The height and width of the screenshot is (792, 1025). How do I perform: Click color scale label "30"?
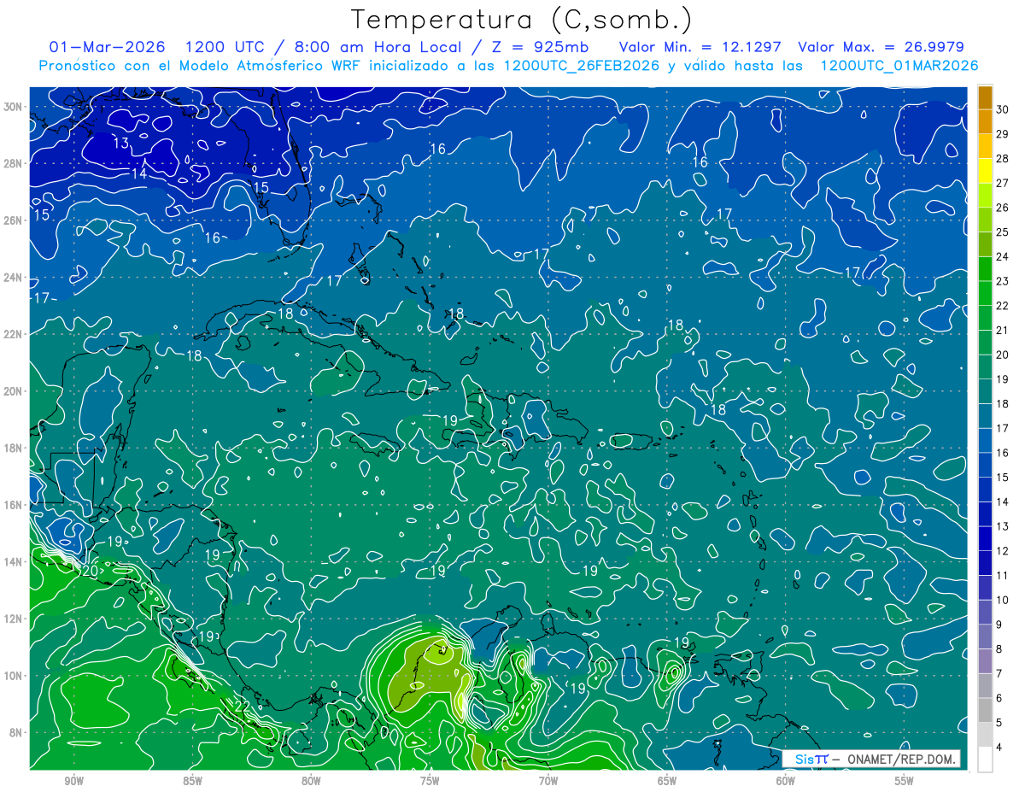tap(1004, 110)
